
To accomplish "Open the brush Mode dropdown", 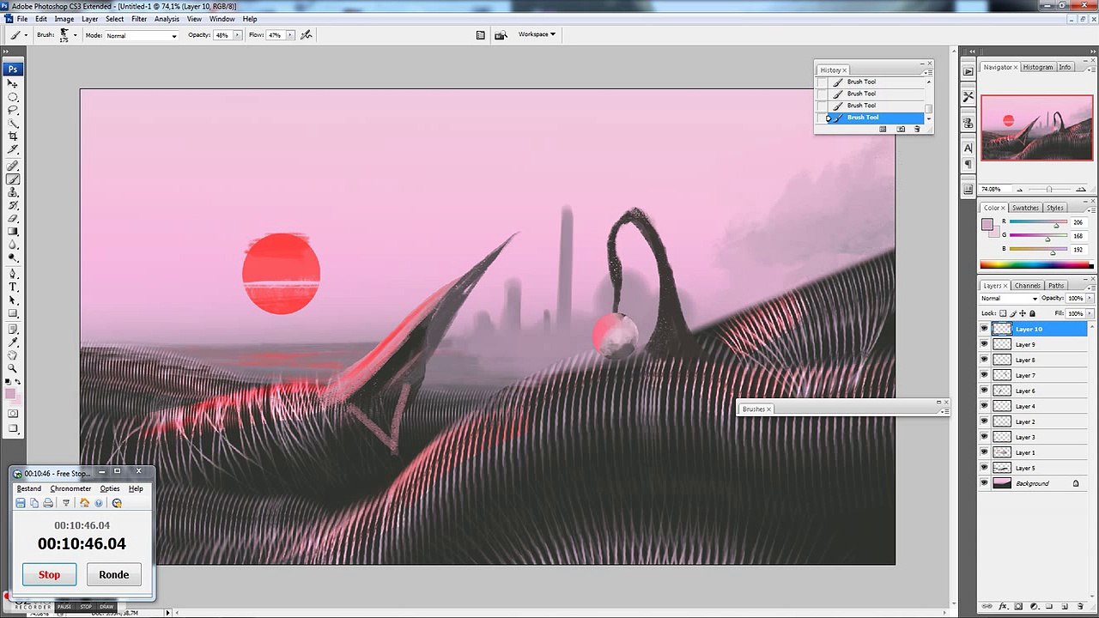I will click(x=142, y=35).
